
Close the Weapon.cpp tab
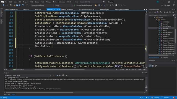point(59,9)
